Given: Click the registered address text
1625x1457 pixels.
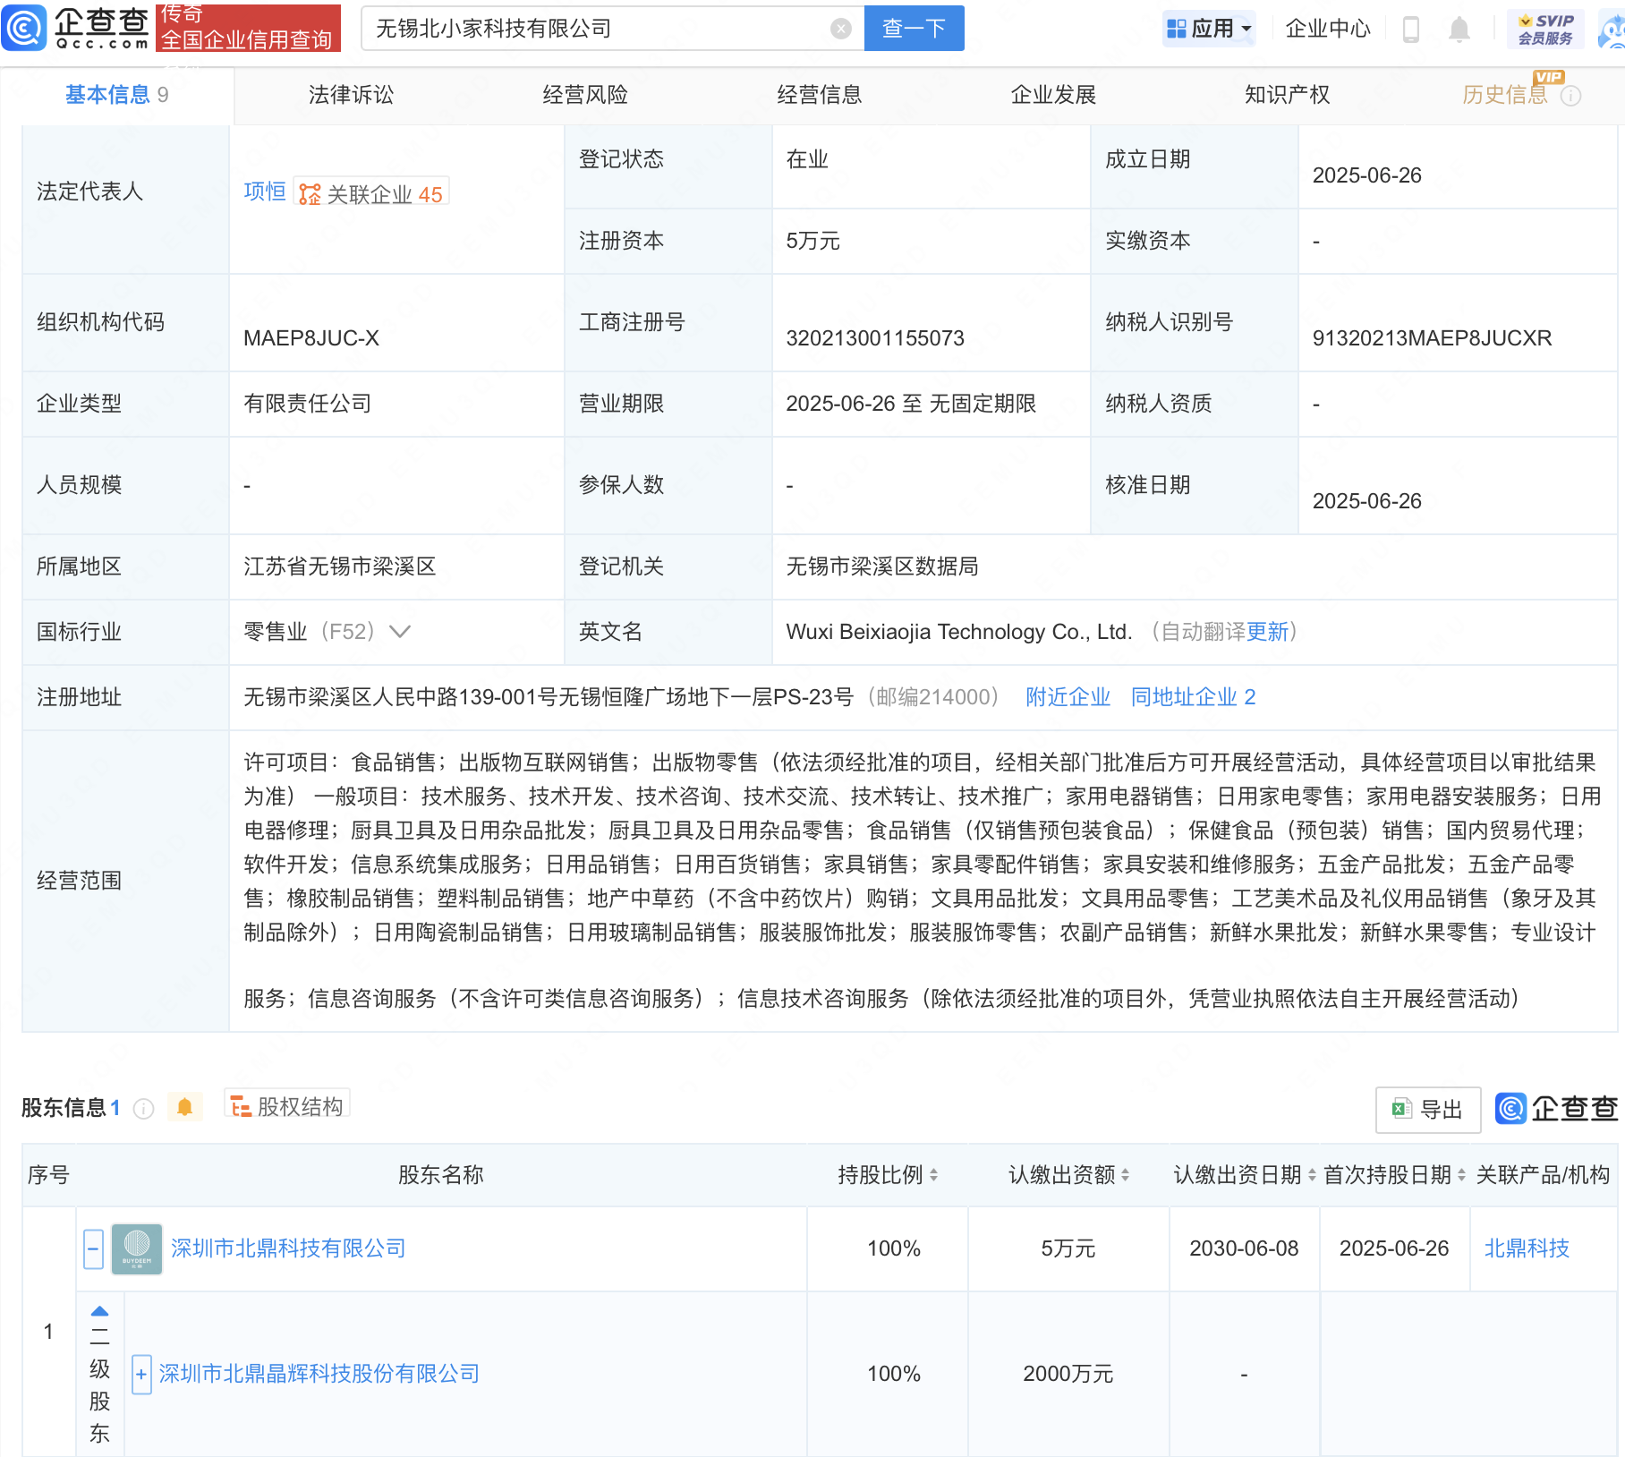Looking at the screenshot, I should click(549, 697).
